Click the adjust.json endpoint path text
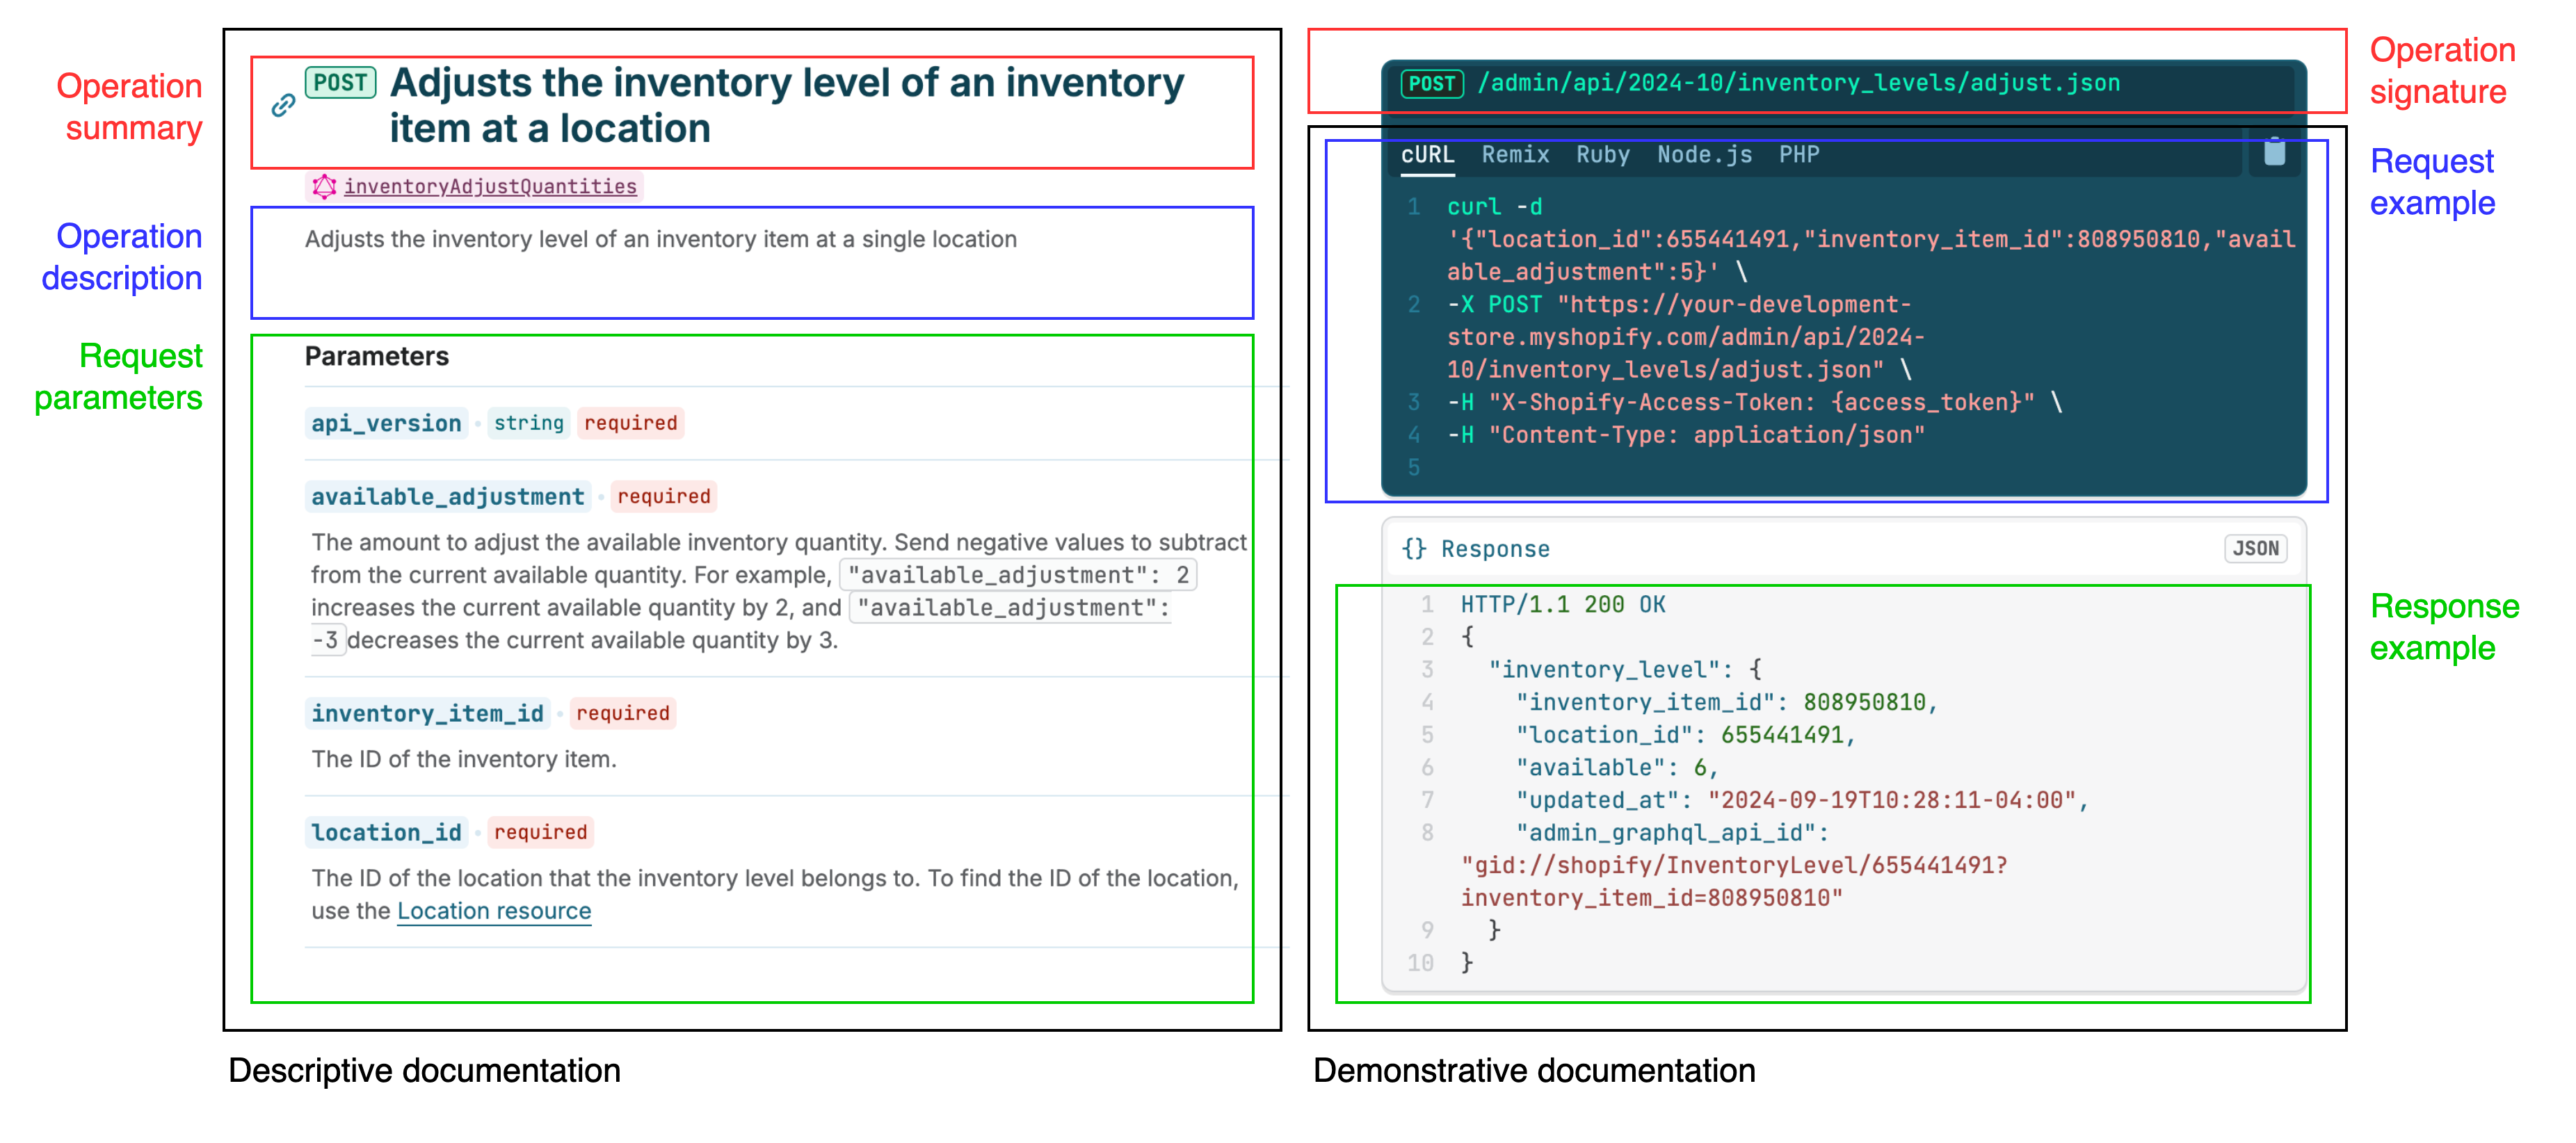Viewport: 2576px width, 1143px height. point(1798,84)
